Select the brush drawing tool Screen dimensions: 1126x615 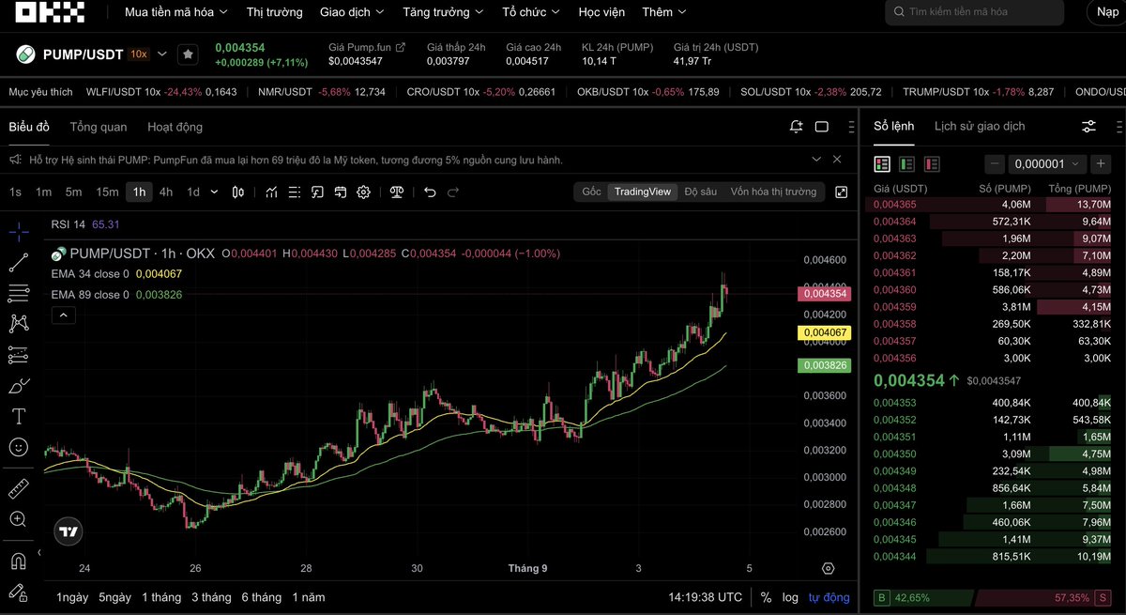(x=18, y=386)
